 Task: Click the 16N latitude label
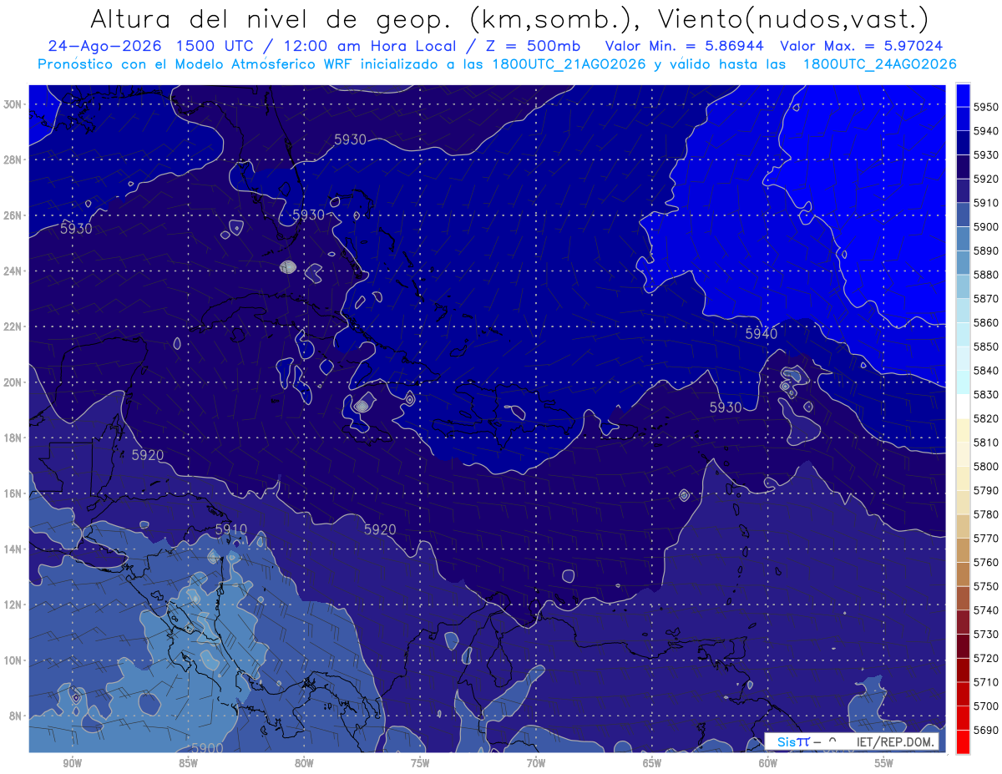coord(13,493)
